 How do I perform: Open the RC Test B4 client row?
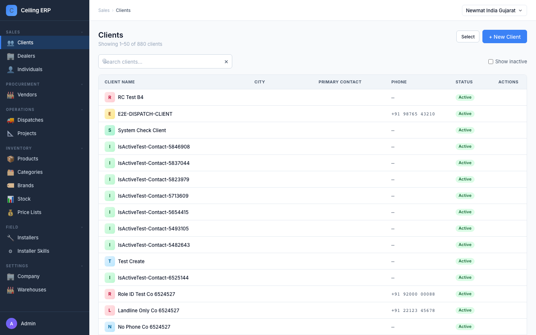click(313, 98)
